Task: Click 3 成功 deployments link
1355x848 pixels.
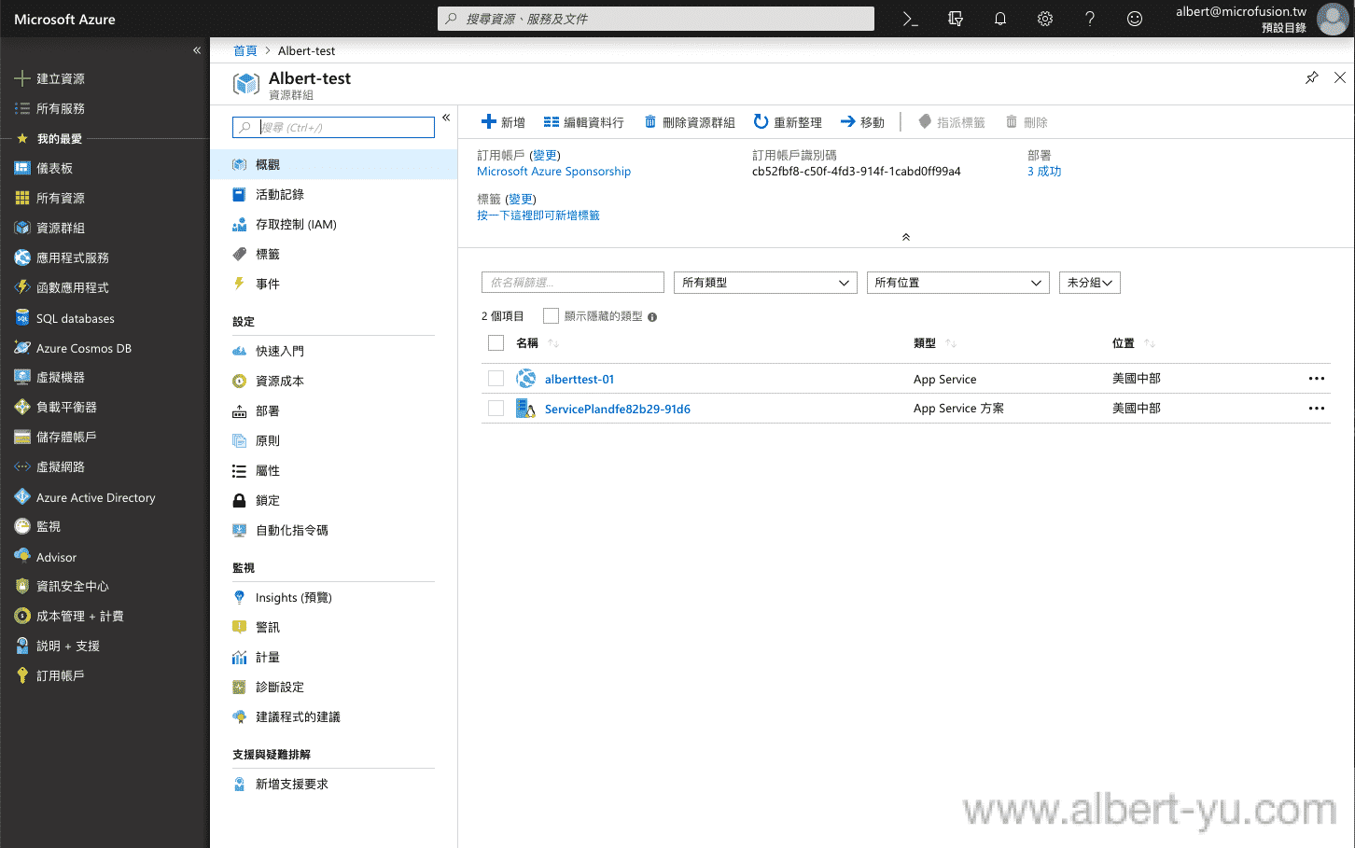Action: click(x=1044, y=172)
